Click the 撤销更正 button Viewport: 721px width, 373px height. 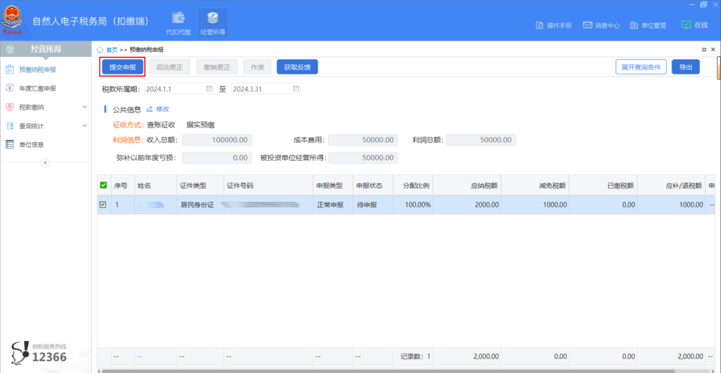click(x=217, y=67)
